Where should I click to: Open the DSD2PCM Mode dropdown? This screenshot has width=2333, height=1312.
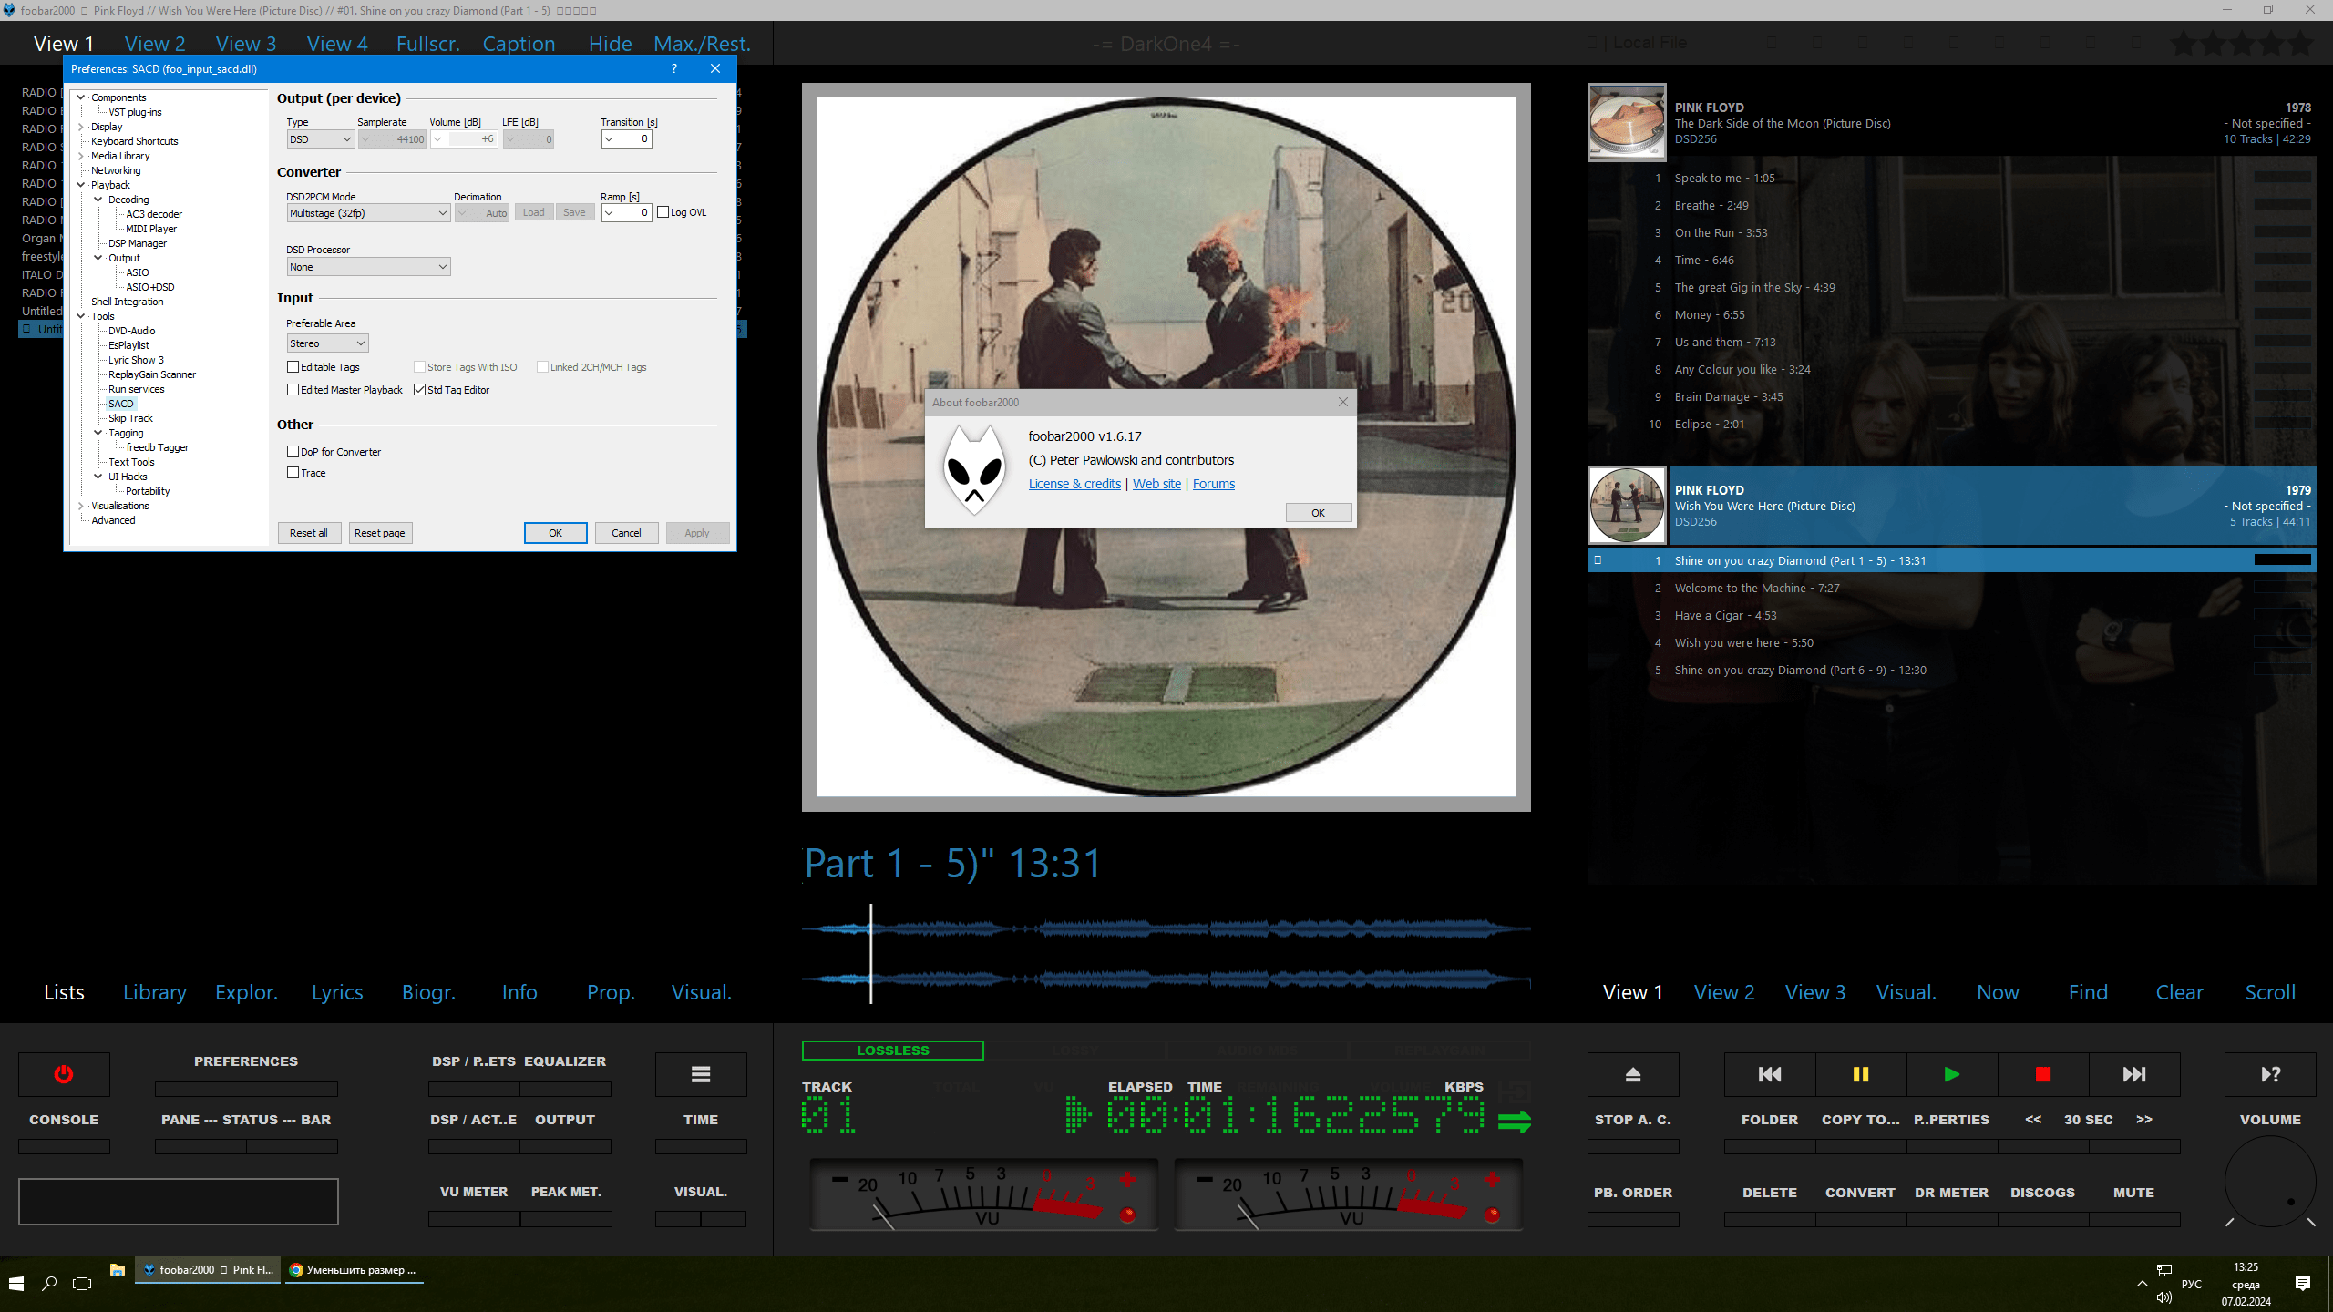(x=368, y=213)
